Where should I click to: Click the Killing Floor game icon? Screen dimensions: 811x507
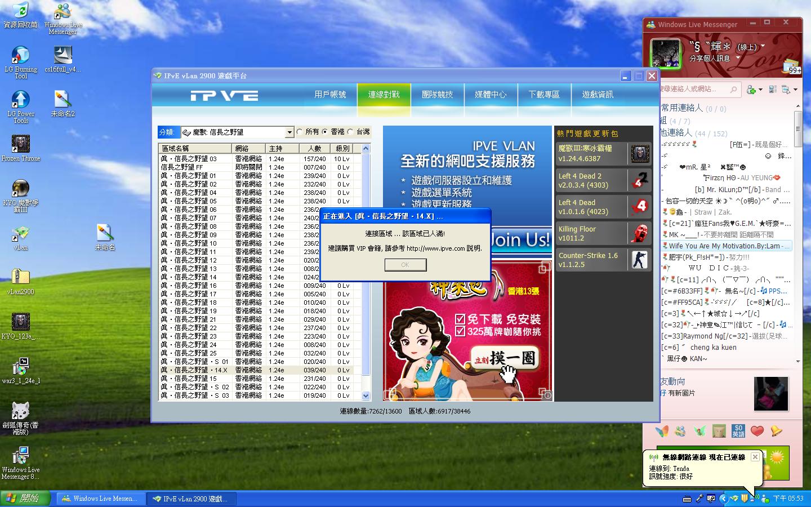pos(640,233)
